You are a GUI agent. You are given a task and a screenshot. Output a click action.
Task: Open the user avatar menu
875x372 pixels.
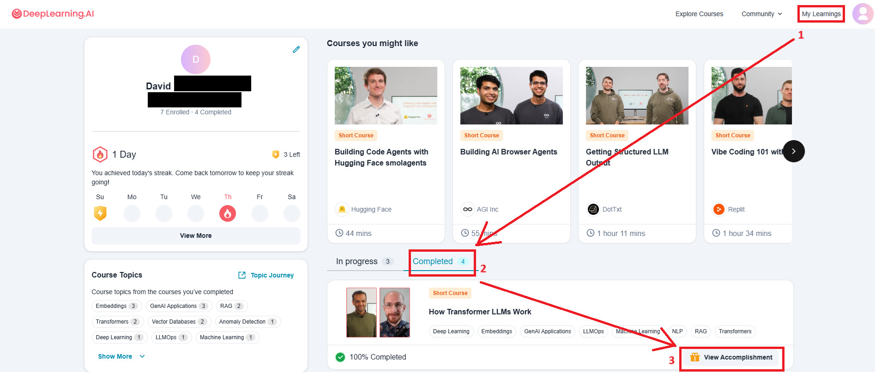[x=863, y=14]
